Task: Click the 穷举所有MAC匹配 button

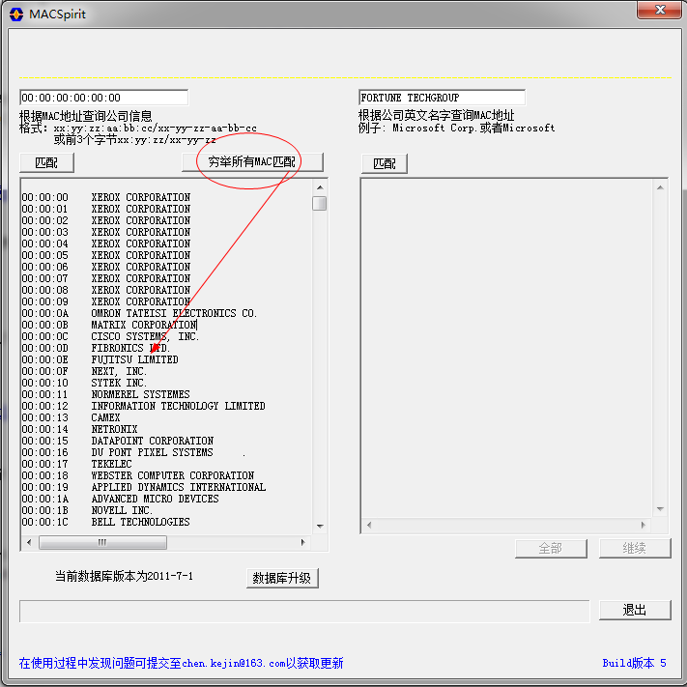Action: click(x=252, y=162)
